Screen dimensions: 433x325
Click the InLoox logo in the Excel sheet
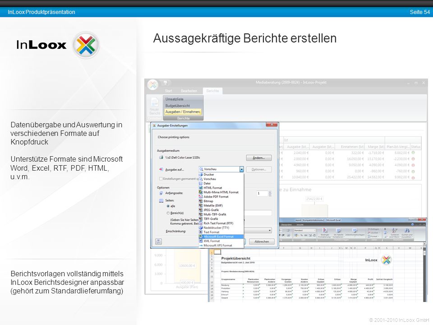pyautogui.click(x=386, y=260)
